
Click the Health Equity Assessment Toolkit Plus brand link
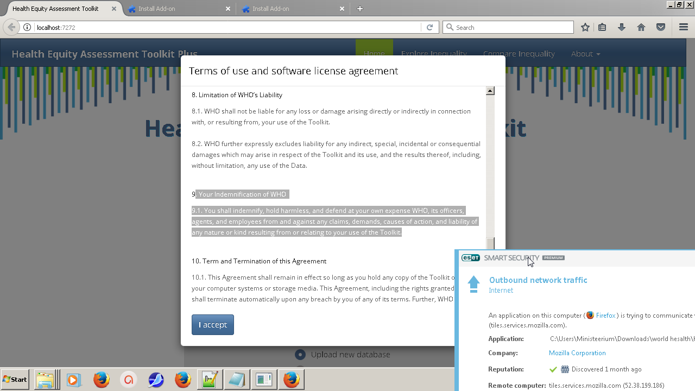pos(104,54)
